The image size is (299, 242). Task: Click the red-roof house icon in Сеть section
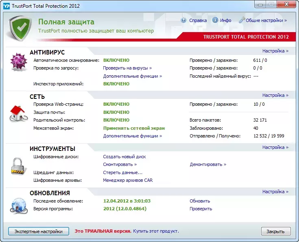18,114
